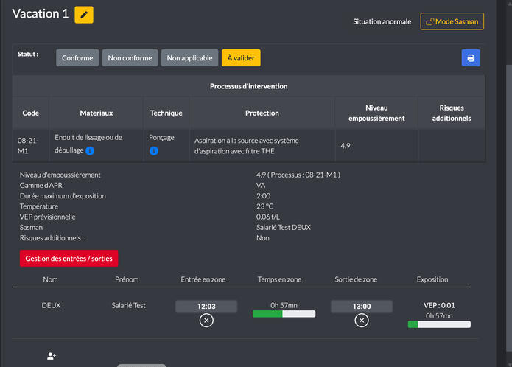This screenshot has height=367, width=512.
Task: Clear the exit time below 13:00
Action: tap(361, 320)
